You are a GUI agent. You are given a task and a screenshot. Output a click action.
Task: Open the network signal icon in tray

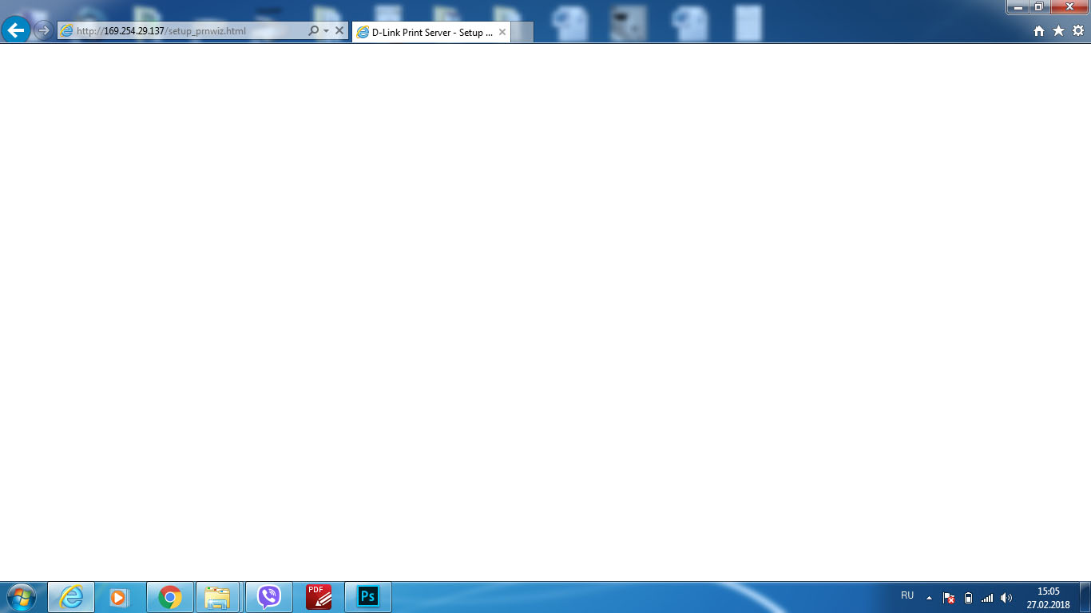(x=987, y=597)
